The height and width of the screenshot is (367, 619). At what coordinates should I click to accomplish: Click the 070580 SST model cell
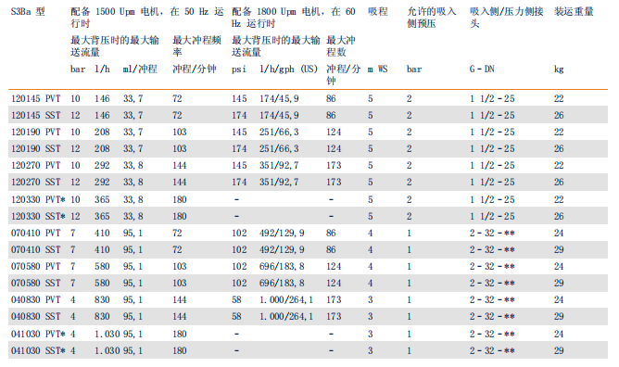click(36, 283)
